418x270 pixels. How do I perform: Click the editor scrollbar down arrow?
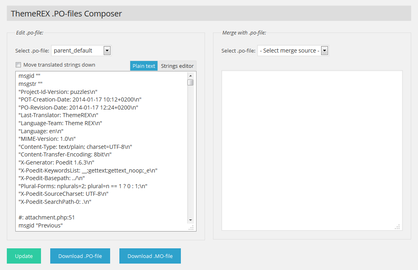[190, 220]
